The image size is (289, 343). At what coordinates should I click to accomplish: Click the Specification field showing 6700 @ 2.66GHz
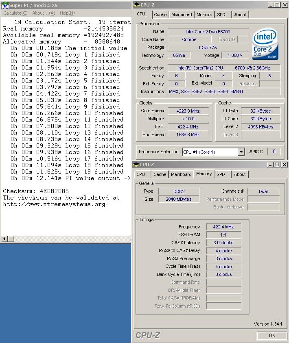tap(224, 68)
